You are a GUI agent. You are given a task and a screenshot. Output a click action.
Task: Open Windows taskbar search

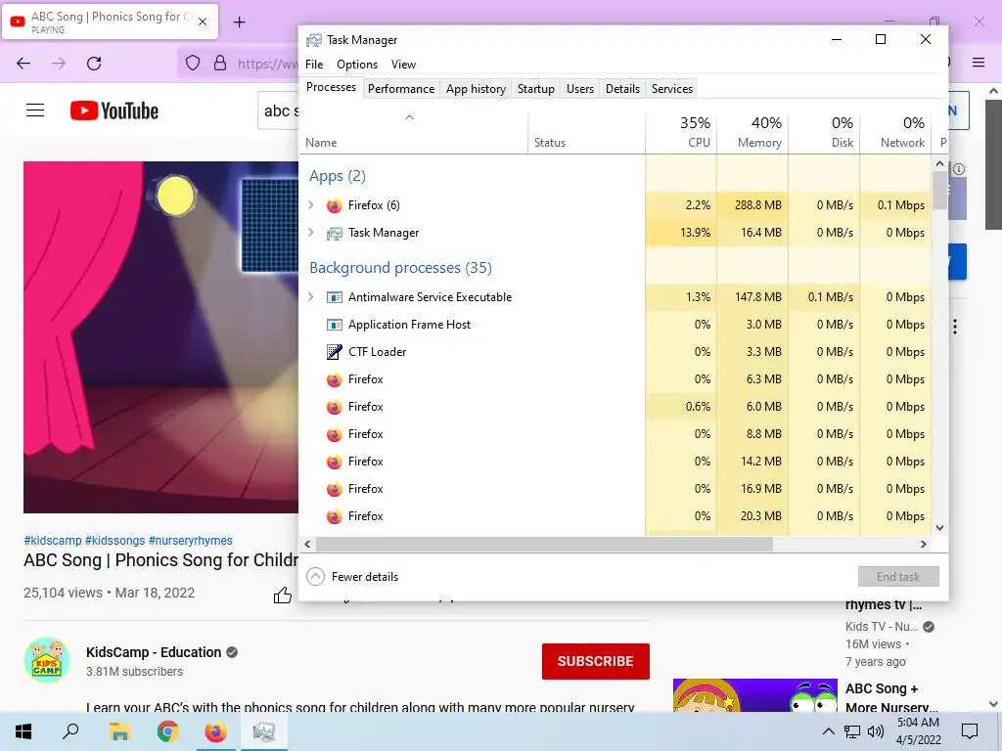[70, 731]
